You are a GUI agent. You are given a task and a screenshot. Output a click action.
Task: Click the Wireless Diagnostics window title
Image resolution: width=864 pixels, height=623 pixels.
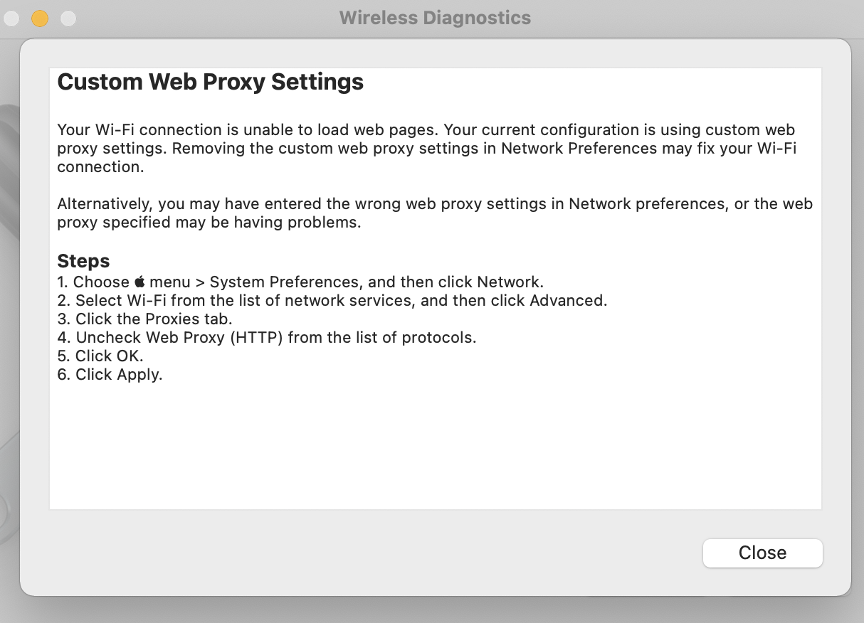(x=435, y=18)
